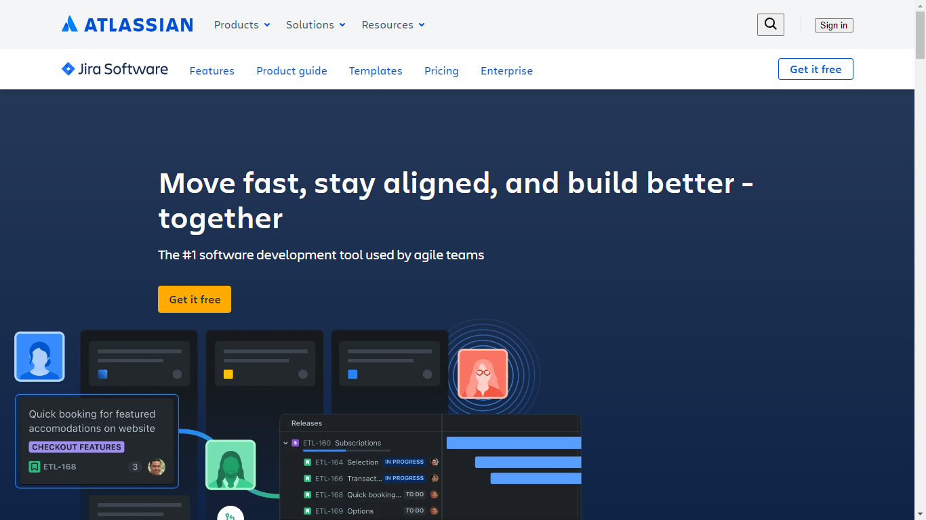
Task: Click the Jira Software diamond logo
Action: point(115,69)
